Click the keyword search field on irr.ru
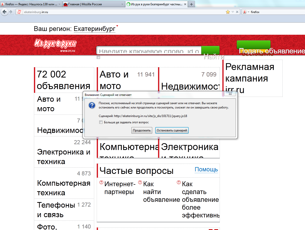This screenshot has height=230, width=305. coord(149,50)
